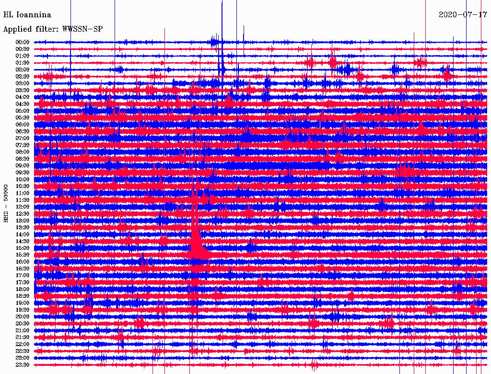Select the 07:30 time label
Viewport: 491px width, 374px height.
(x=23, y=145)
